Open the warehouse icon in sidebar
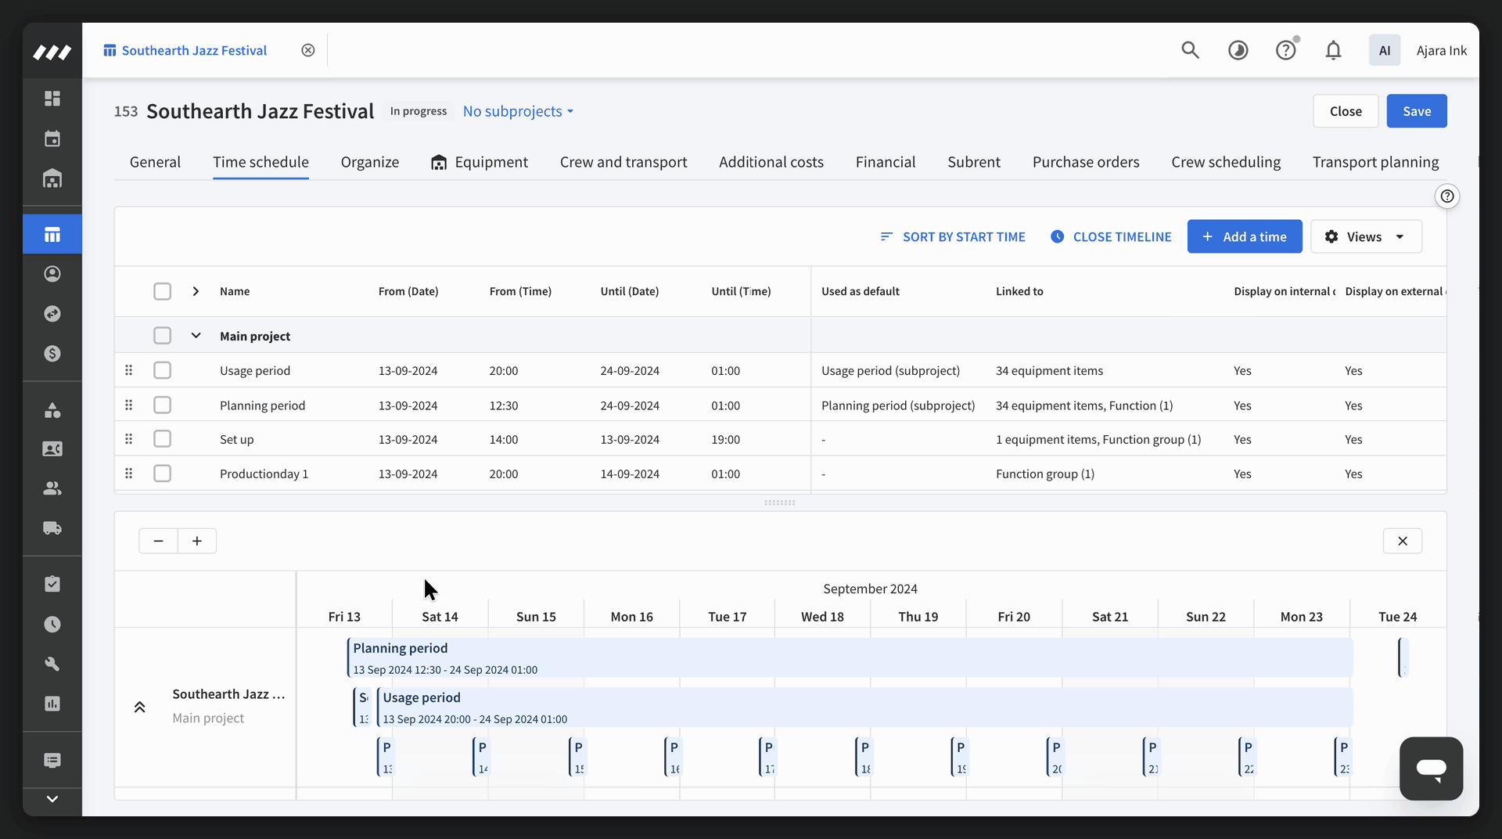Viewport: 1502px width, 839px height. 52,178
